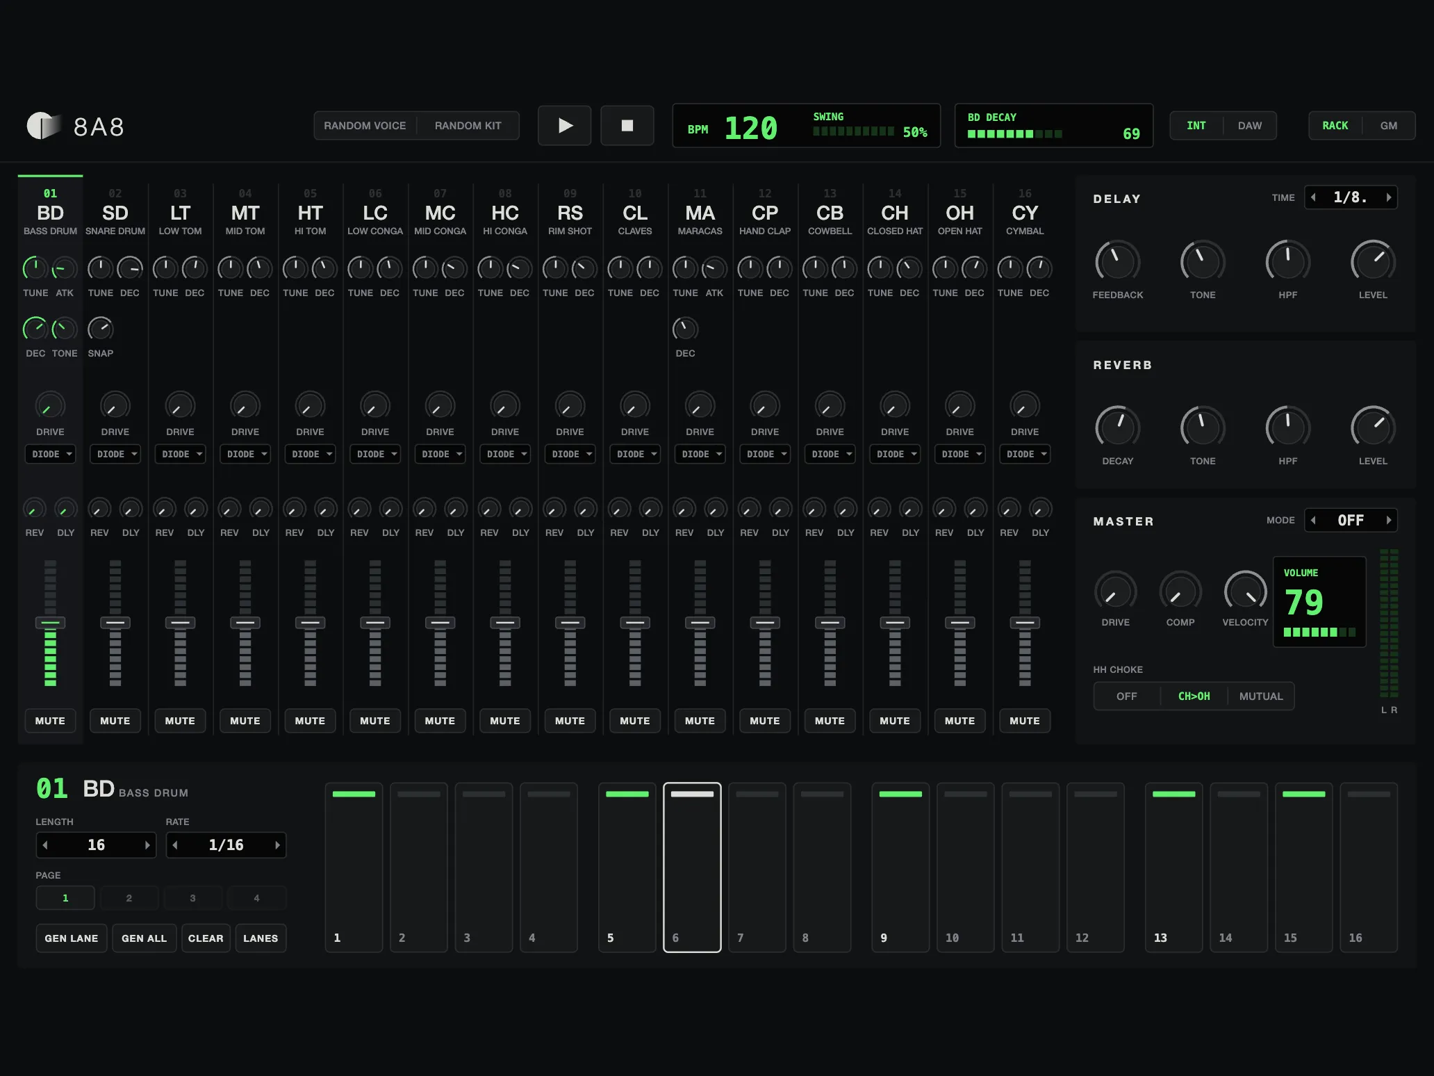Mute the SD snare drum channel
Image resolution: width=1434 pixels, height=1076 pixels.
pos(115,721)
